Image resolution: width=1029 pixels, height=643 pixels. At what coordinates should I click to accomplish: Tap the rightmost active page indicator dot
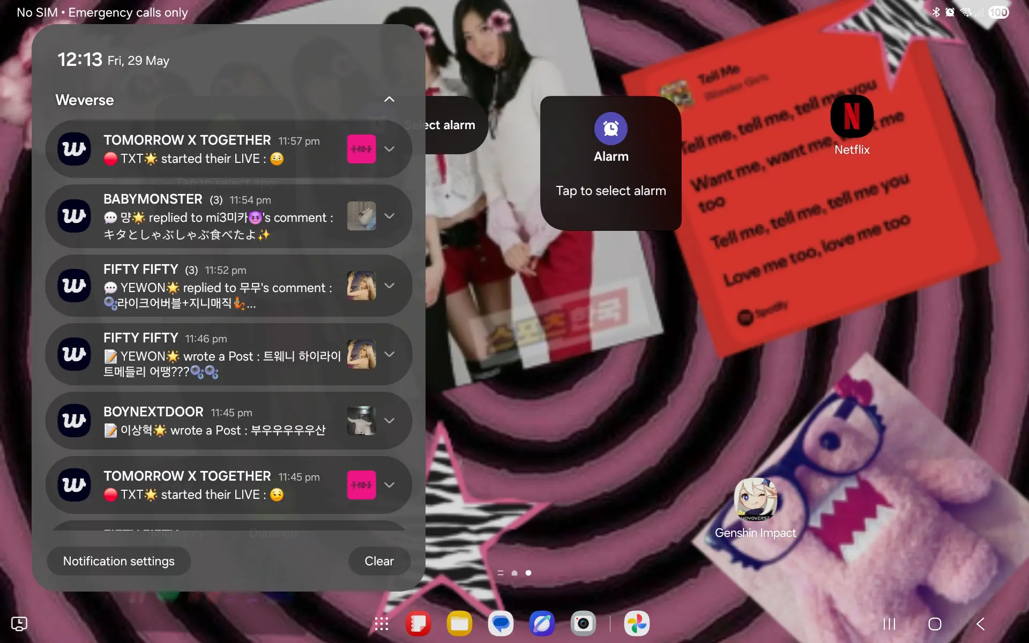coord(528,573)
